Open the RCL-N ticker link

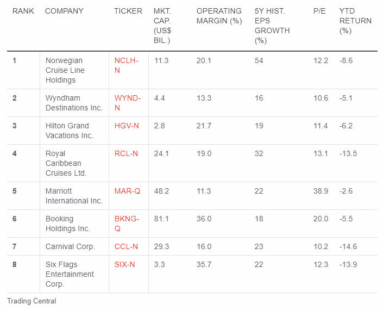pos(126,153)
